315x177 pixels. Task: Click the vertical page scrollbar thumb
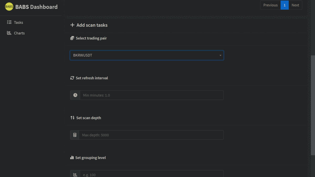point(313,105)
